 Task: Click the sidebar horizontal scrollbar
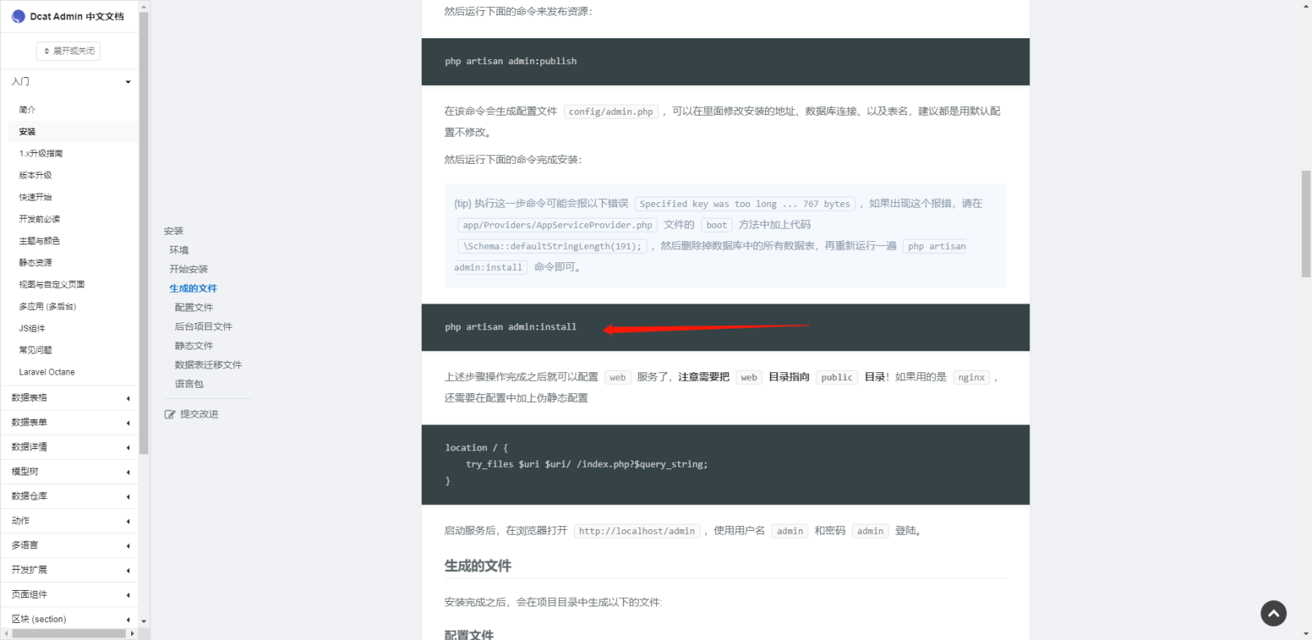tap(69, 634)
